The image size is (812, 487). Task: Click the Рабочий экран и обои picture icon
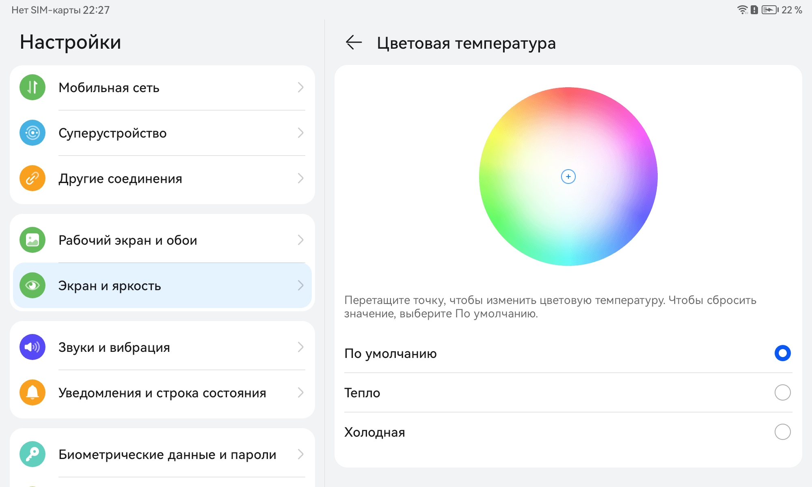click(x=32, y=240)
